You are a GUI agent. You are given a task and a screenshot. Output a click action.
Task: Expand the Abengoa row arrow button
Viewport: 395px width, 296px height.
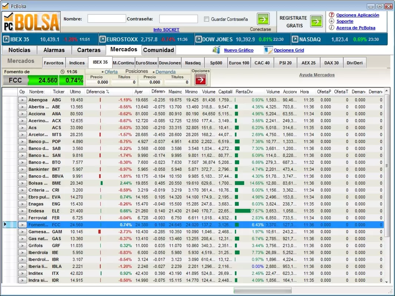23,100
